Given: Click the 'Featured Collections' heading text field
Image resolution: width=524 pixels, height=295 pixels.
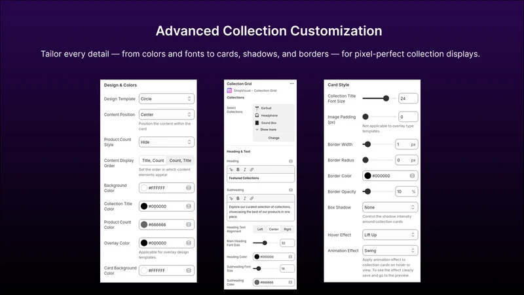Looking at the screenshot, I should (261, 178).
